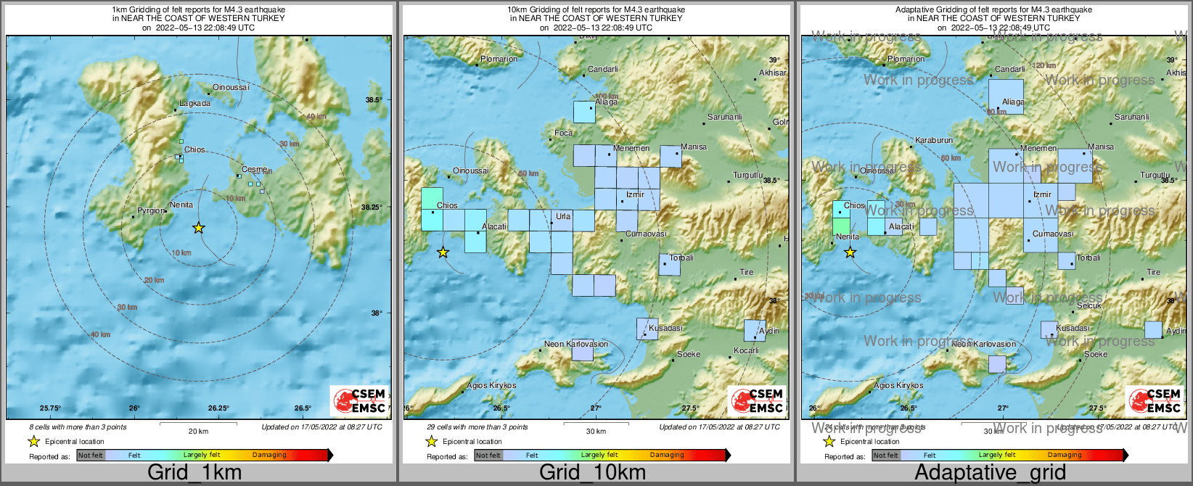
Task: Click the blue cell at Aliaga in Grid_10km
Action: tap(584, 112)
